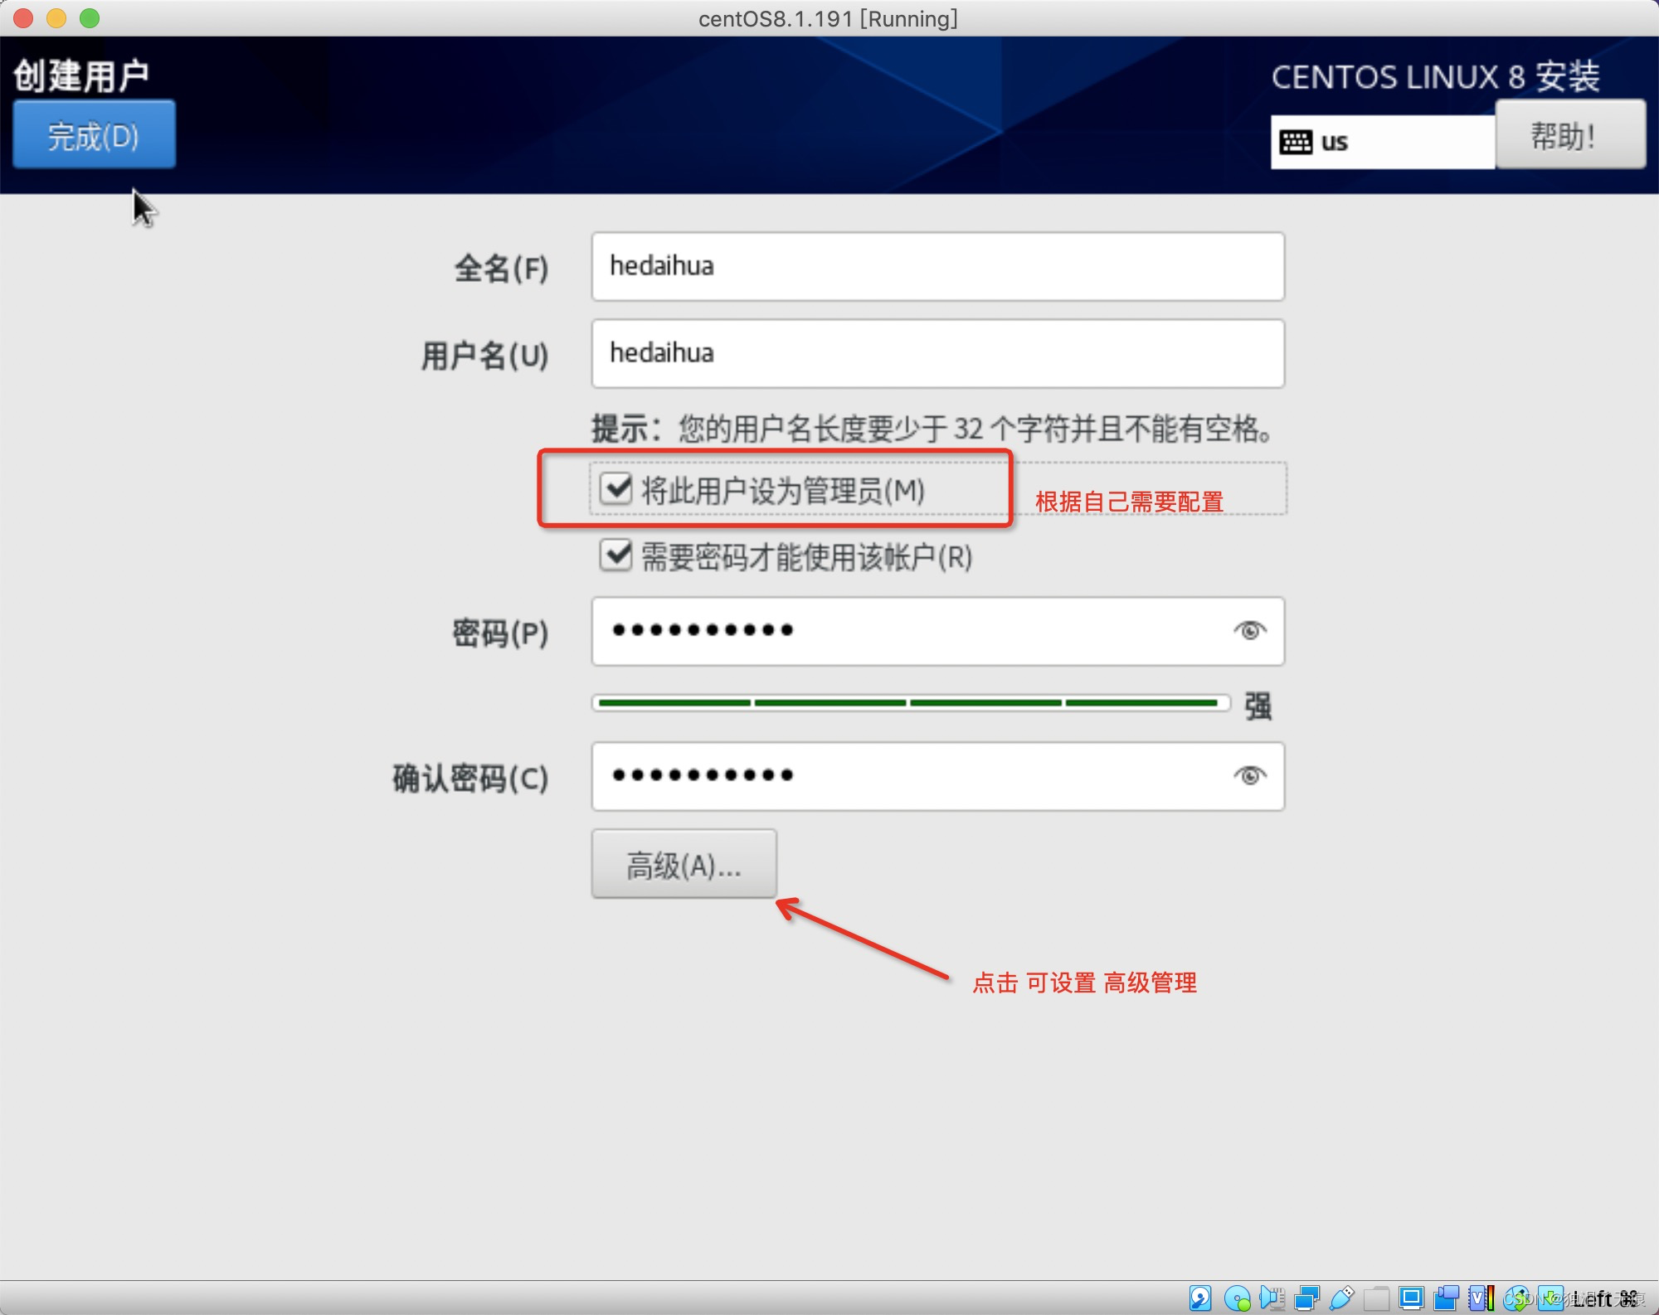The height and width of the screenshot is (1315, 1659).
Task: Click the password strength bar
Action: (910, 703)
